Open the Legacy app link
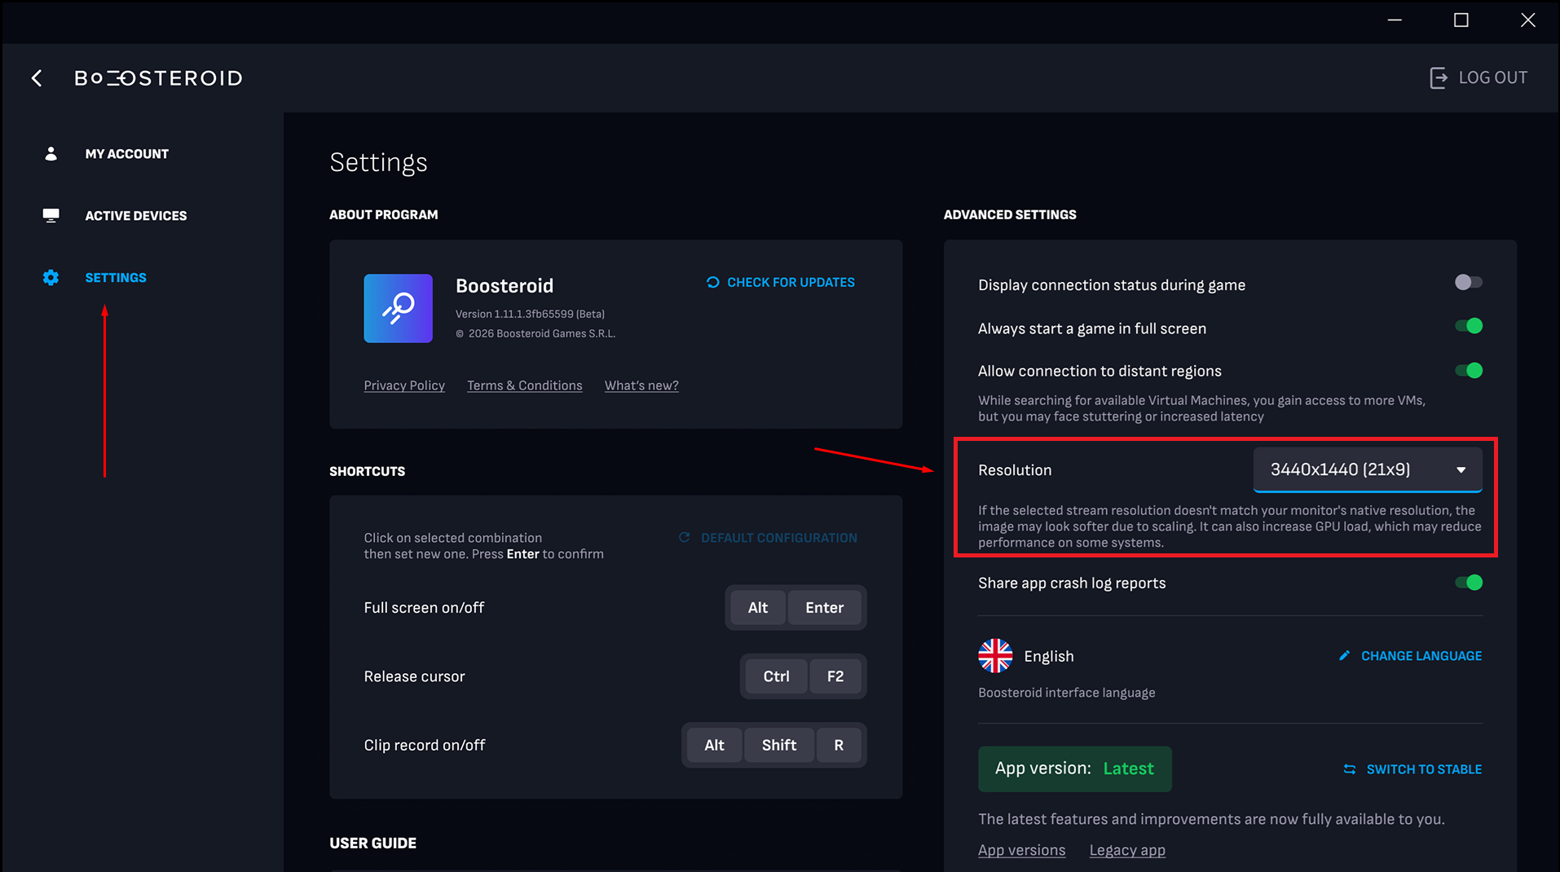This screenshot has height=872, width=1560. (1127, 850)
